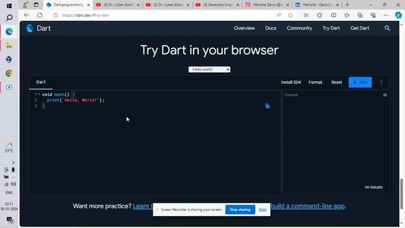Open the Hello world sample dropdown

209,69
